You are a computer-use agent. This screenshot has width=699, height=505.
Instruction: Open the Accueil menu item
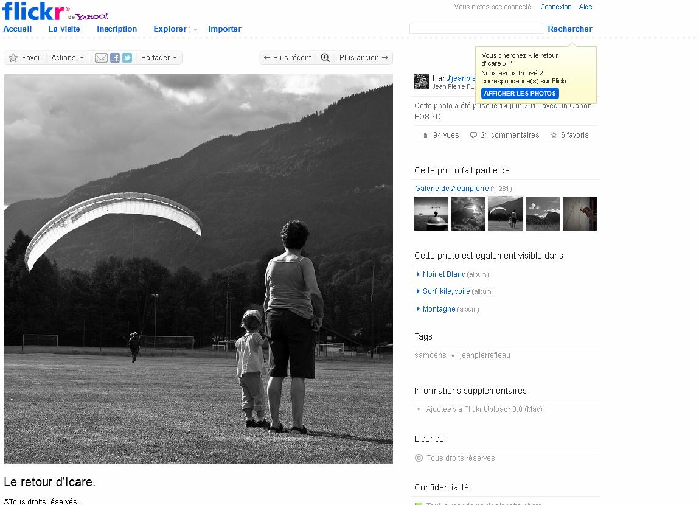click(18, 29)
